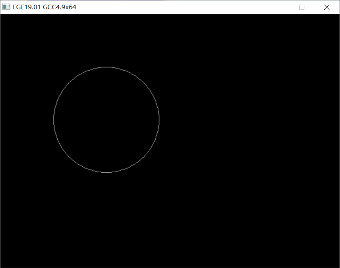The width and height of the screenshot is (340, 268).
Task: Close the EGE graphics window
Action: point(327,7)
